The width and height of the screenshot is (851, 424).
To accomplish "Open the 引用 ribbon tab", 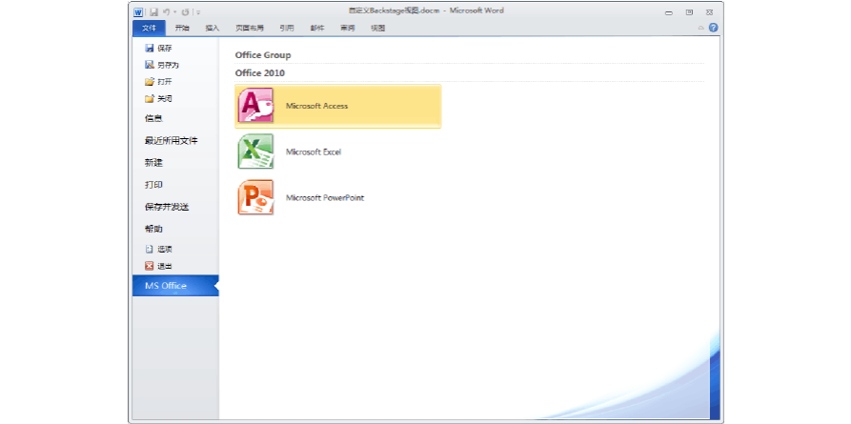I will pyautogui.click(x=287, y=29).
